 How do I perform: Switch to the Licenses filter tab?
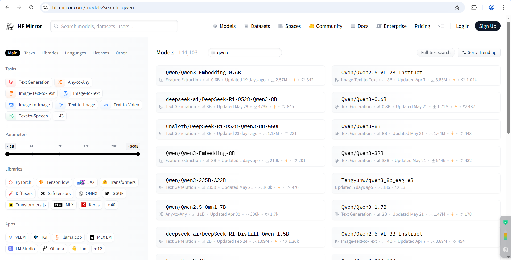pyautogui.click(x=101, y=53)
